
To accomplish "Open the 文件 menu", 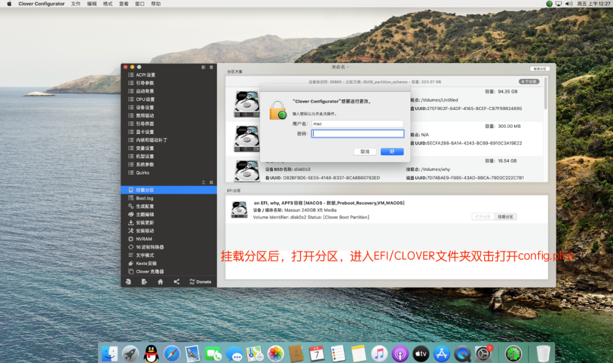I will (76, 3).
